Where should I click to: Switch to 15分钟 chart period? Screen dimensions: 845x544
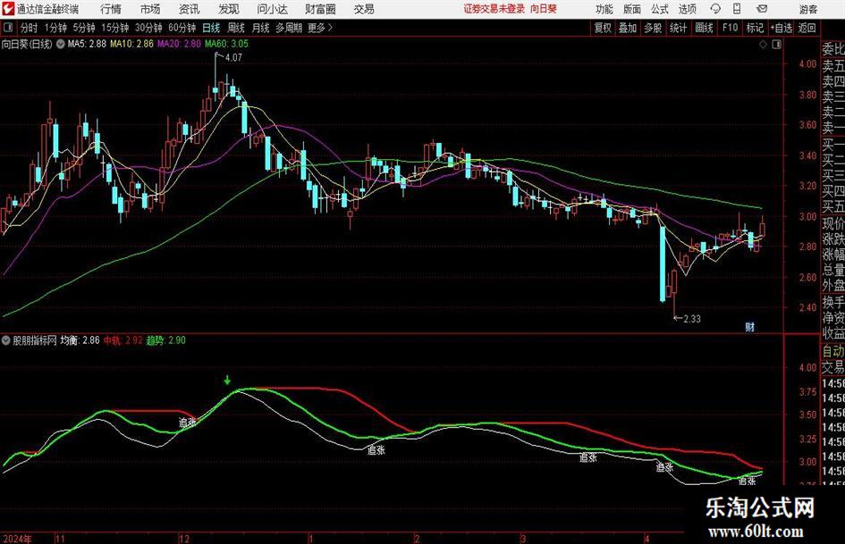114,28
